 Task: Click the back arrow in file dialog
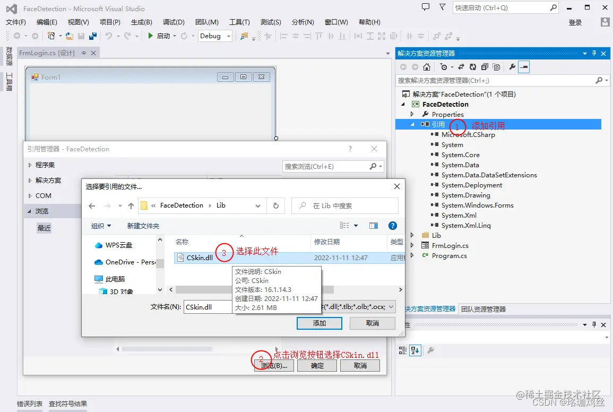pyautogui.click(x=92, y=206)
